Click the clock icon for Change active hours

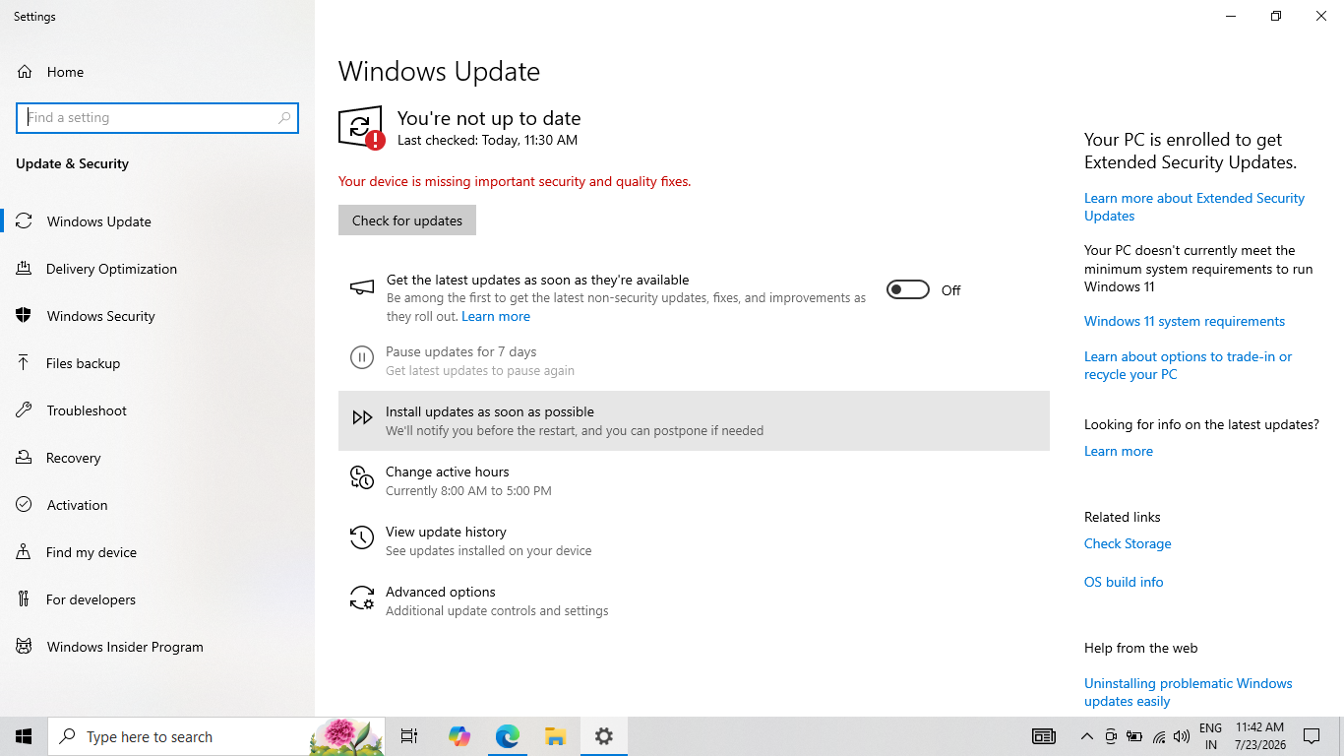tap(362, 477)
